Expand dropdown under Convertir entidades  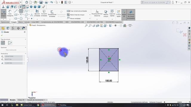[x=44, y=19]
